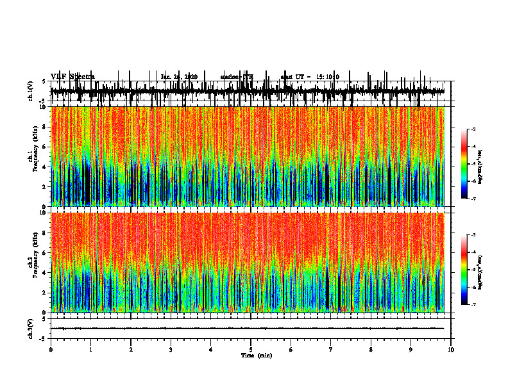Screen dimensions: 508x392
Task: Click the '5' tick of the ch.1(V) axis
Action: point(44,81)
